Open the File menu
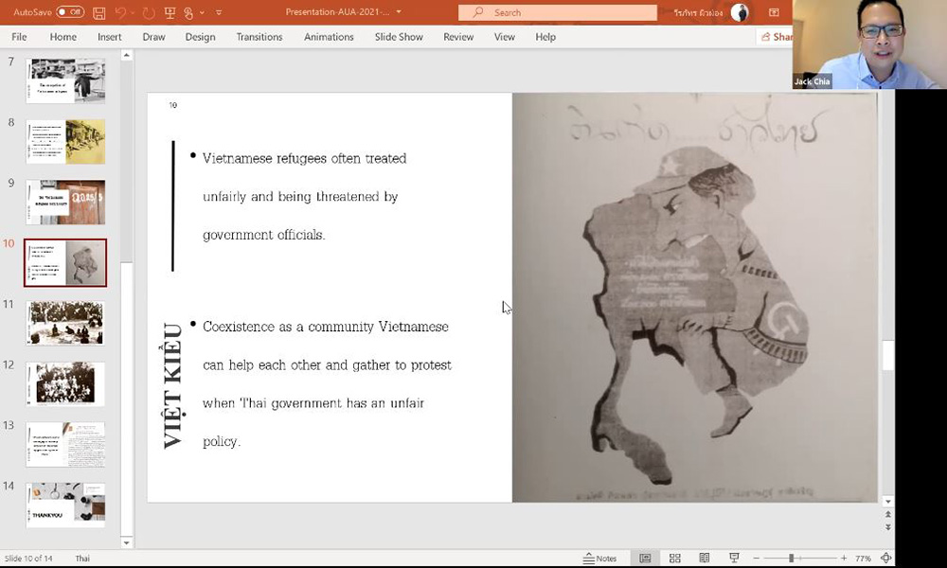Viewport: 947px width, 568px height. point(19,37)
